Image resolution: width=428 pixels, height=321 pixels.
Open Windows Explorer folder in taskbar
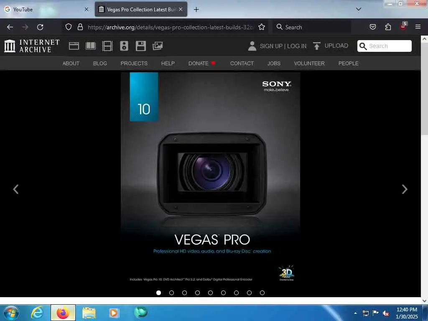89,313
